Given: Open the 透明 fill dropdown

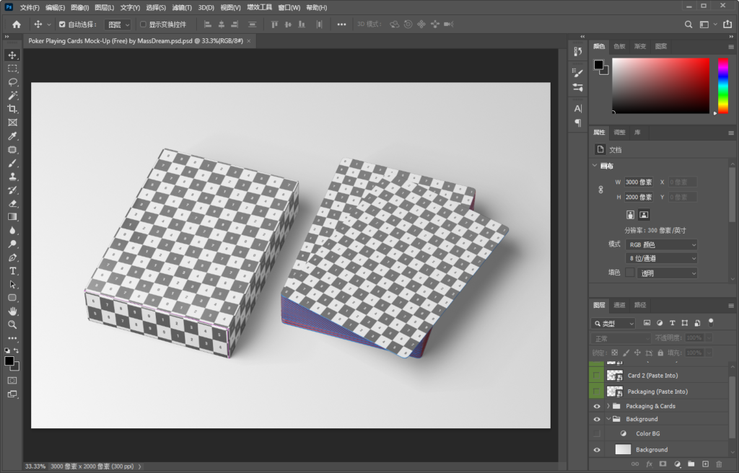Looking at the screenshot, I should (x=667, y=273).
